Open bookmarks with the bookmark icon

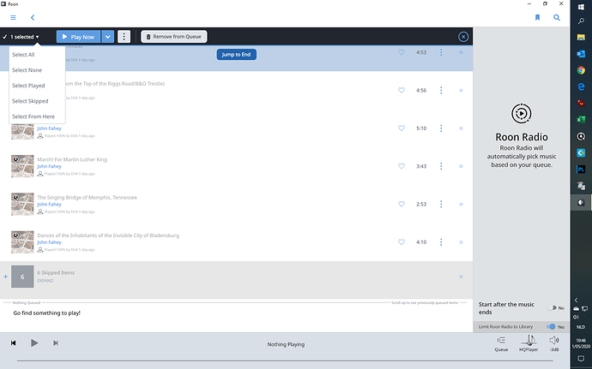(x=537, y=18)
